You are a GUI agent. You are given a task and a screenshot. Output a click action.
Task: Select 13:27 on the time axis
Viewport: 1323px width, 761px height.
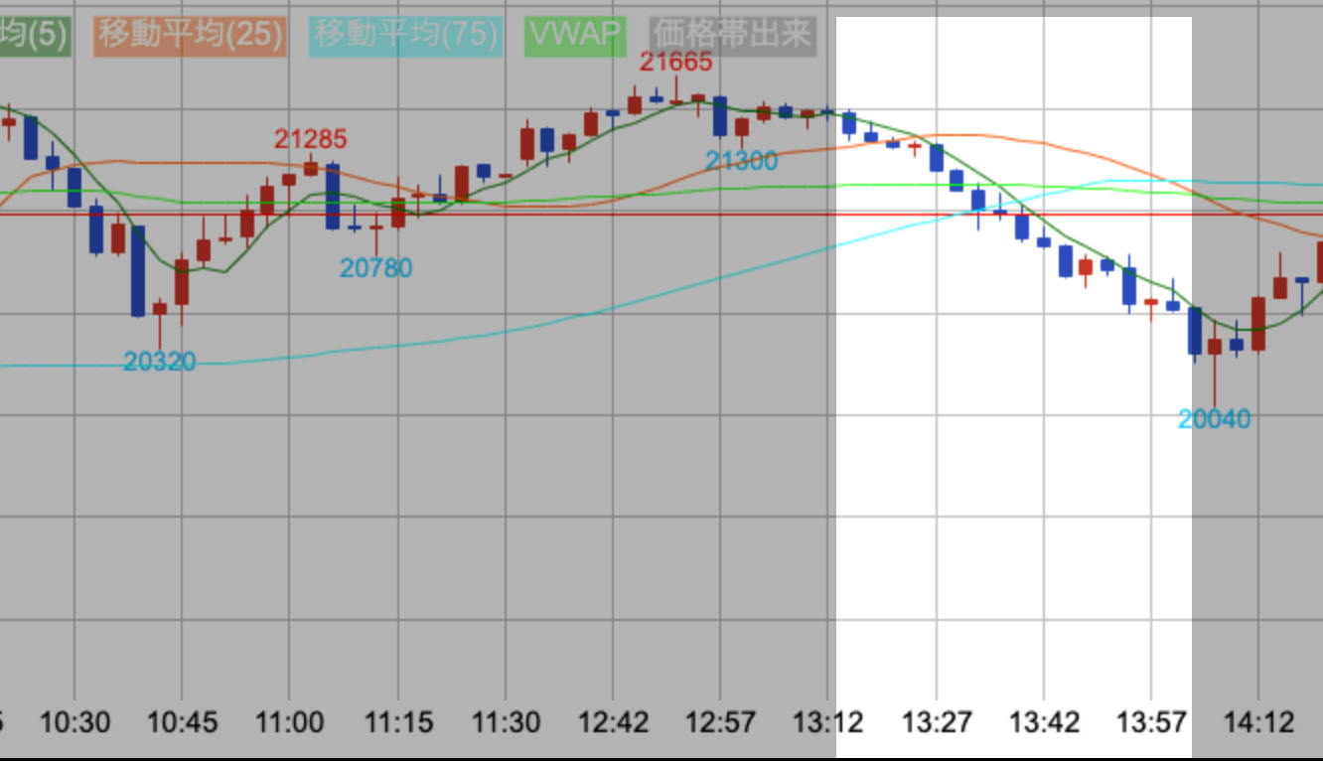936,722
